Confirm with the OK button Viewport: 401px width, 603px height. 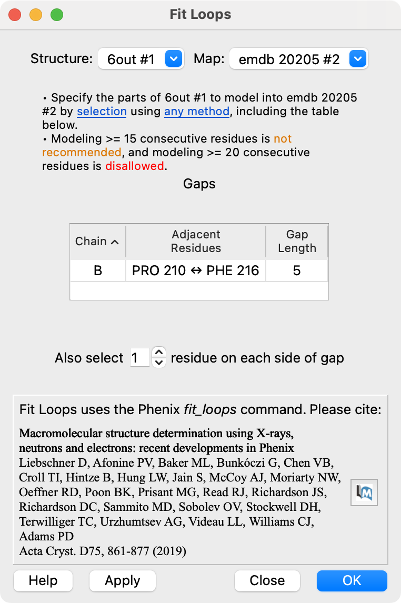pyautogui.click(x=352, y=580)
